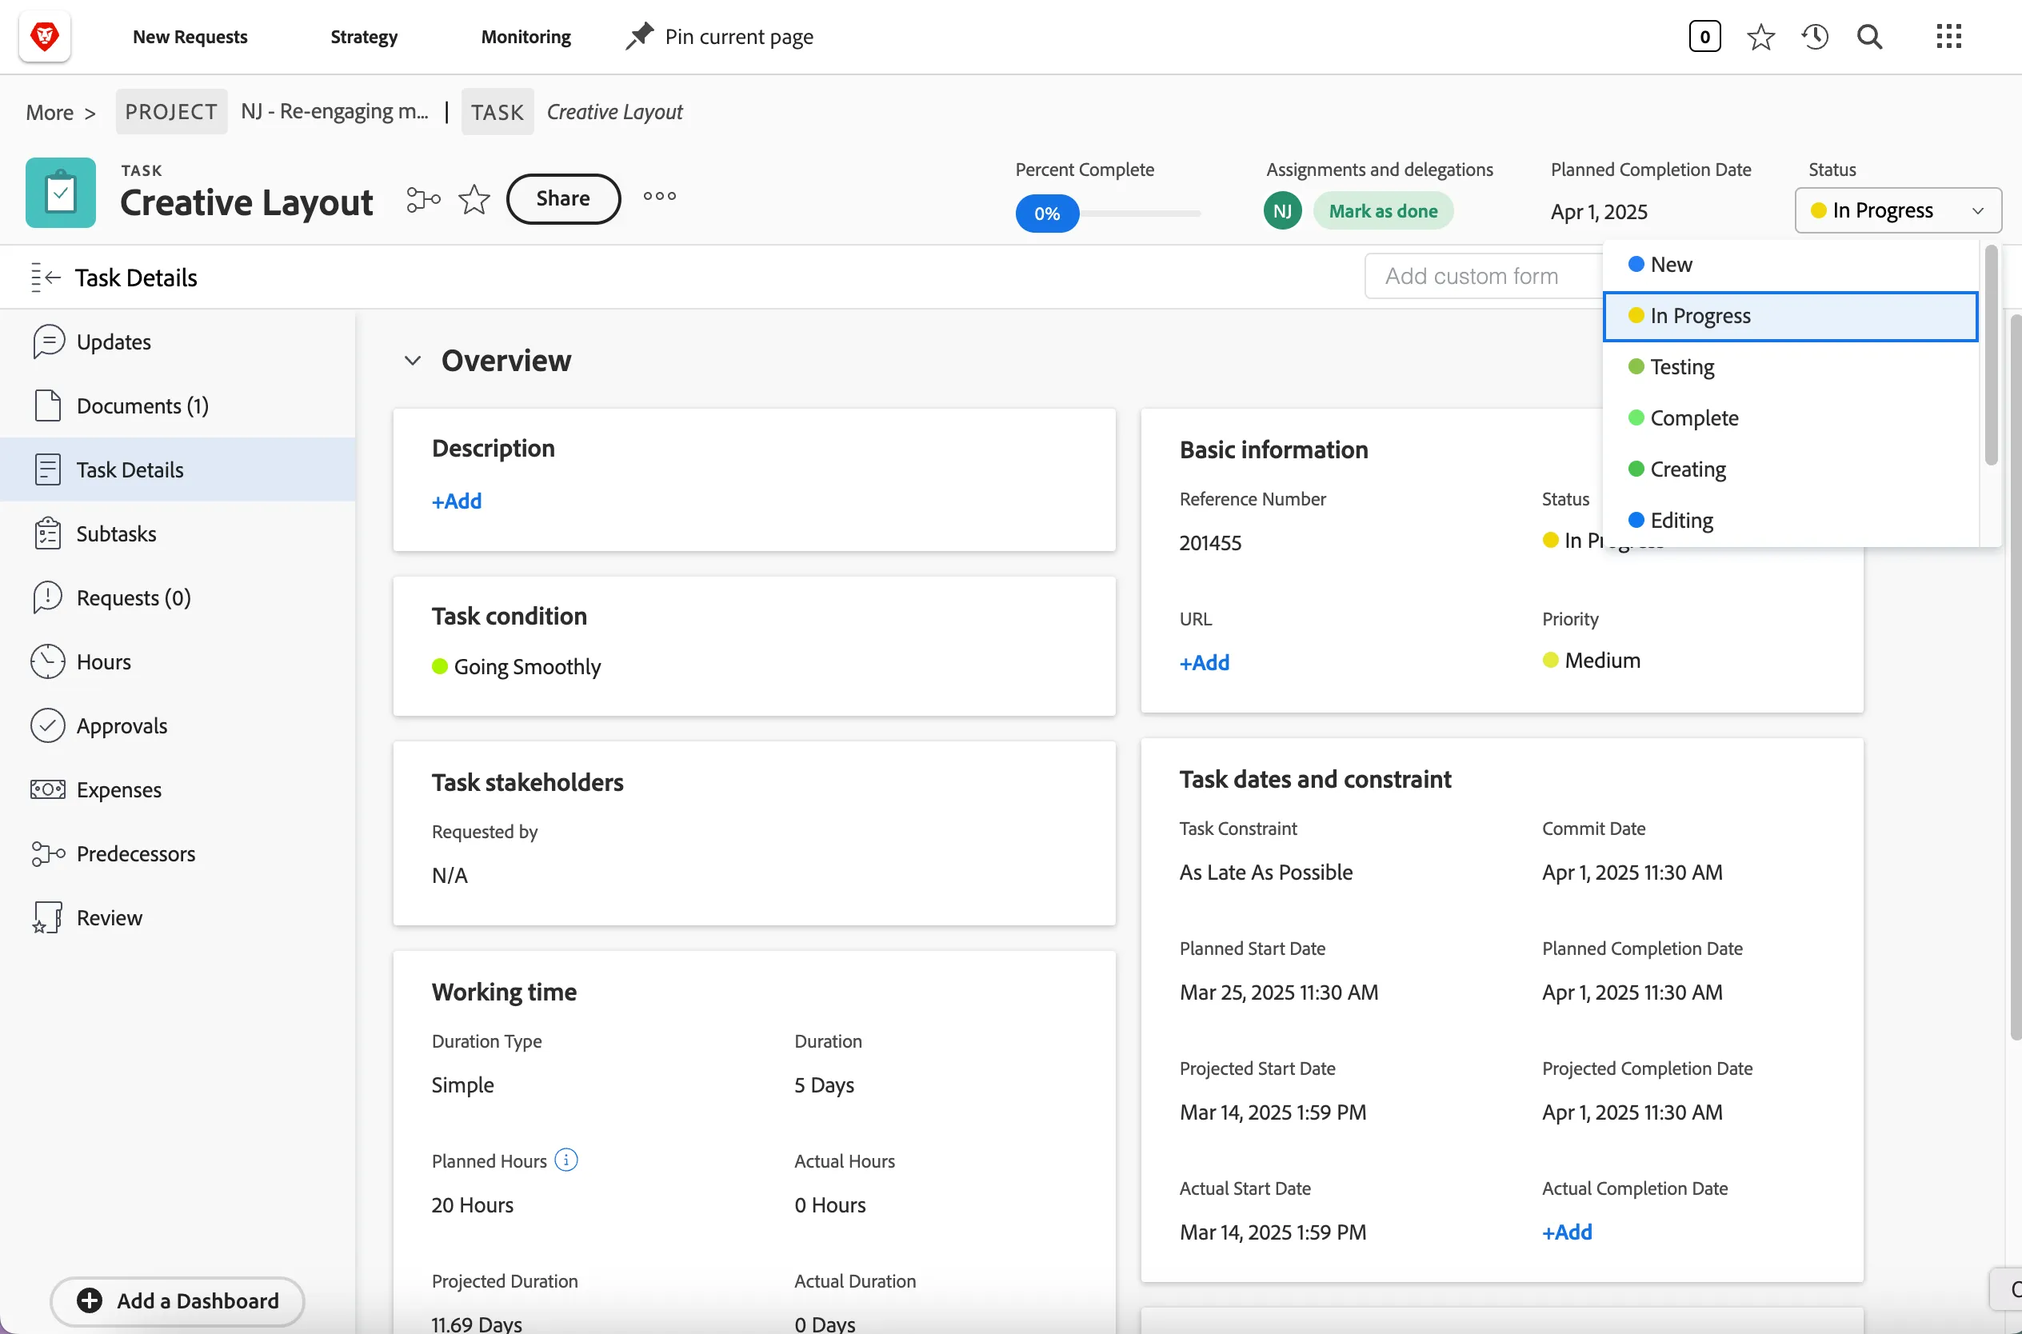Open Hours section in sidebar
This screenshot has width=2022, height=1334.
178,662
